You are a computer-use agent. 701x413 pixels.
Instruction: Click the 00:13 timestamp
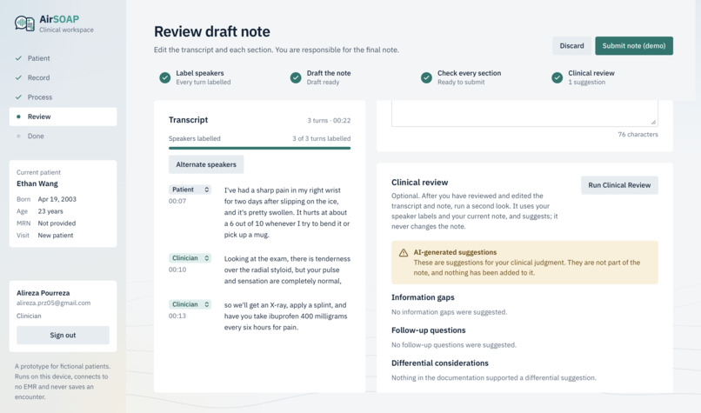point(177,316)
